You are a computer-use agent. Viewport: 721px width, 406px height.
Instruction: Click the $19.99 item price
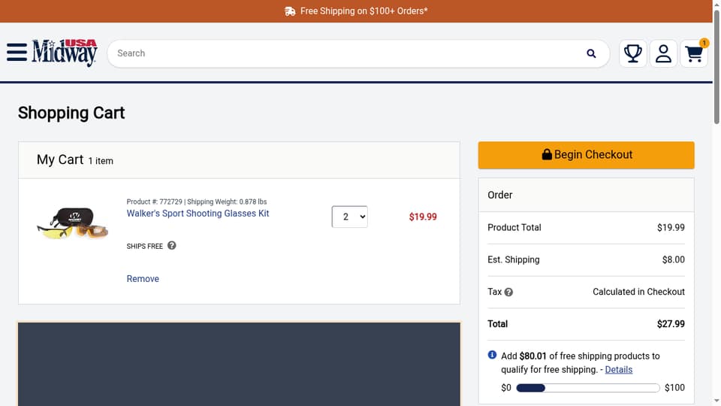click(423, 217)
